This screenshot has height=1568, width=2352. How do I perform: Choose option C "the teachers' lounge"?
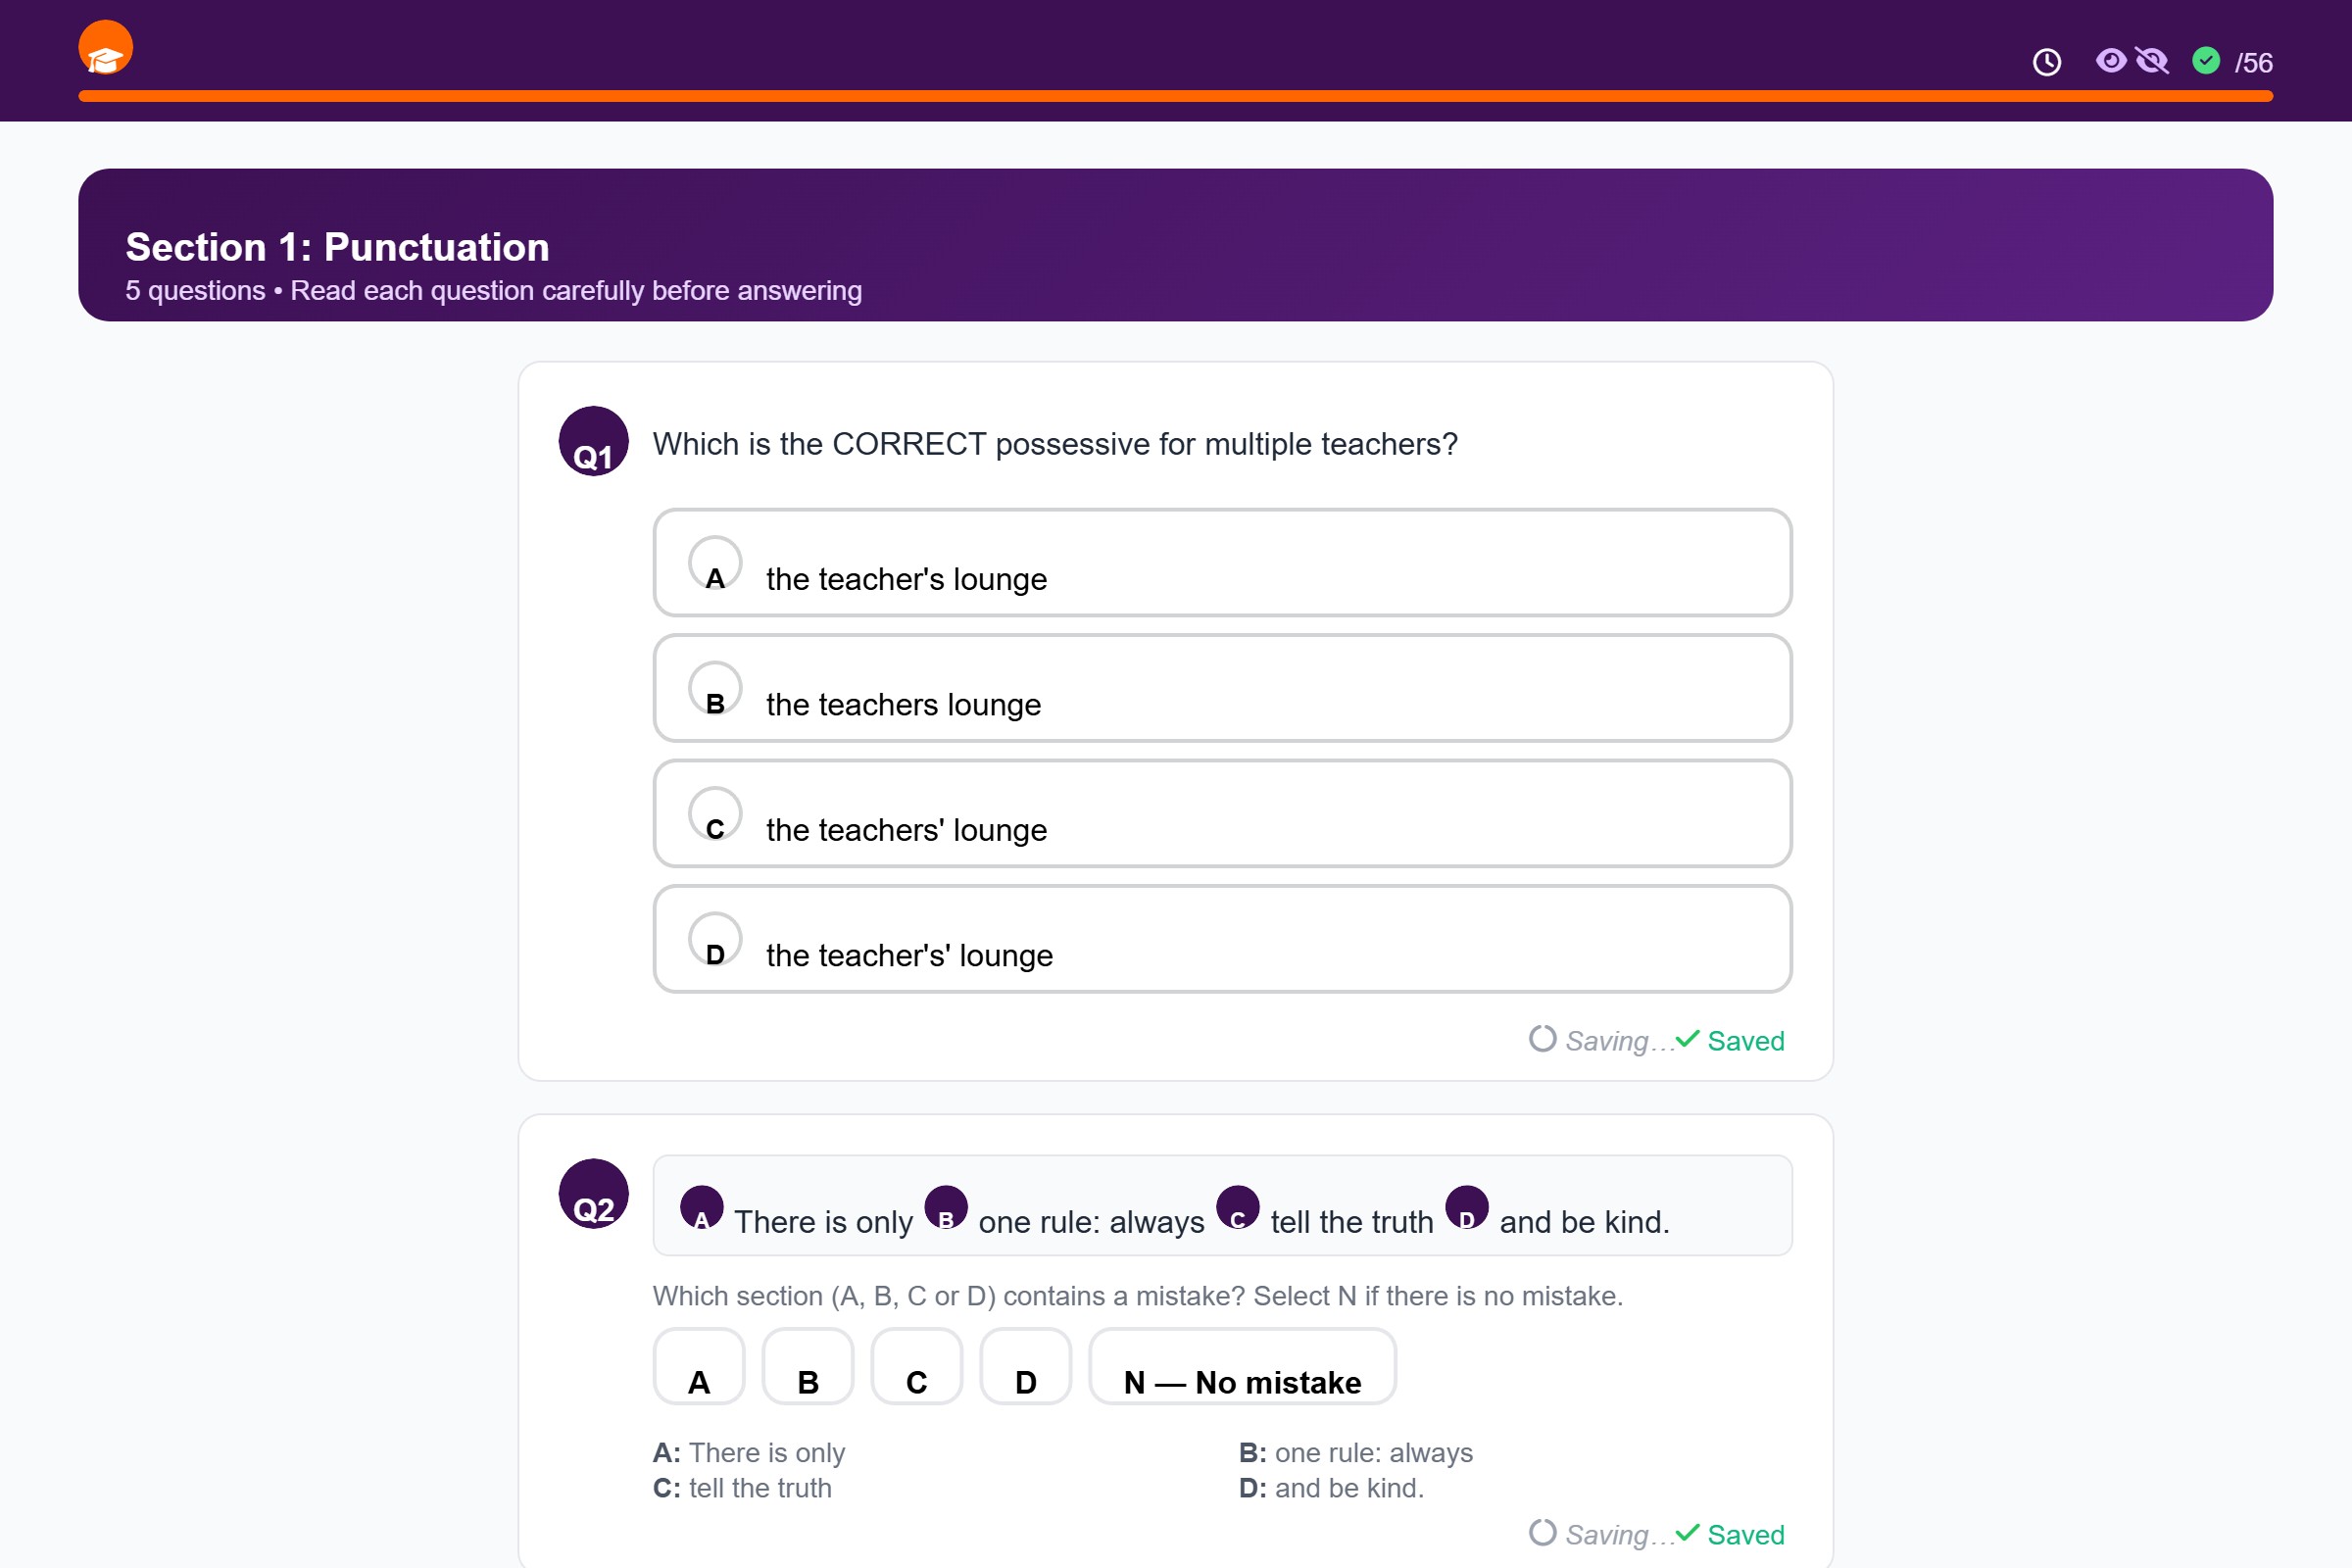1222,814
